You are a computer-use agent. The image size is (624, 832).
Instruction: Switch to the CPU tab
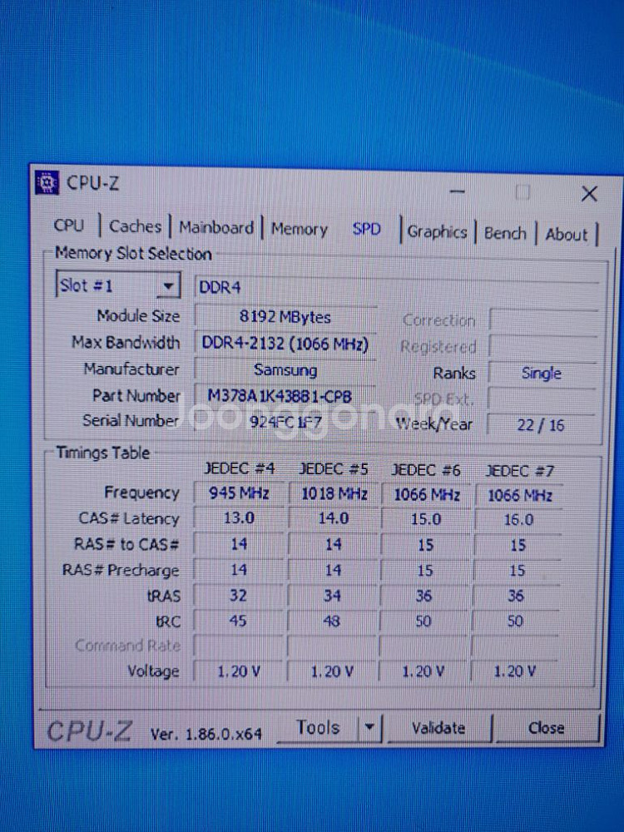point(69,225)
